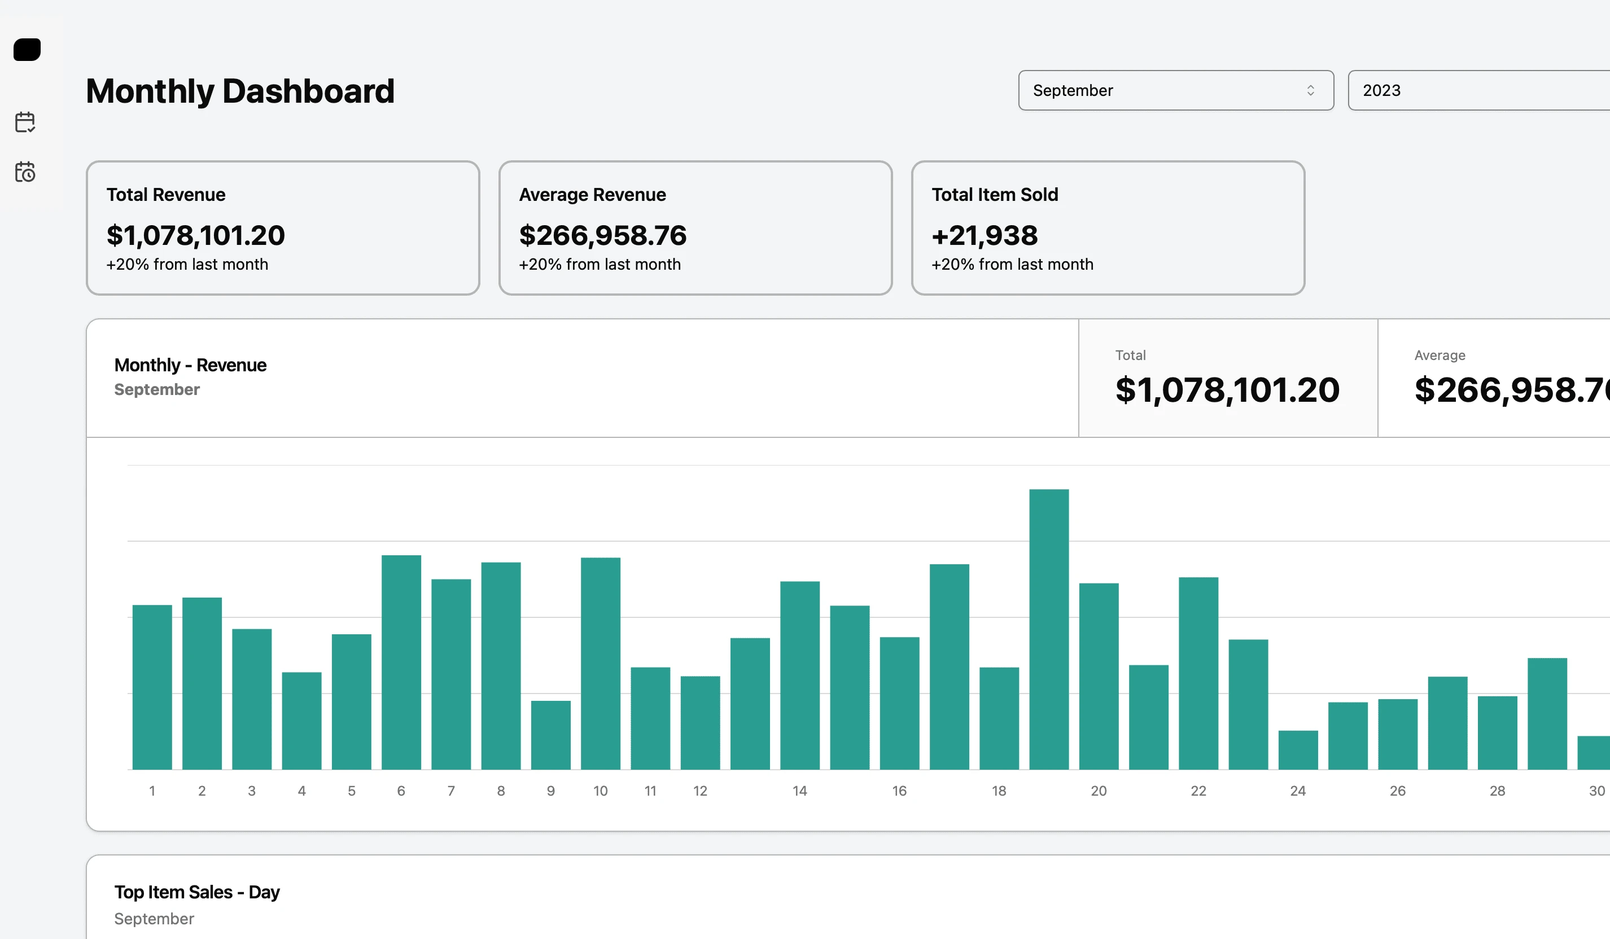The image size is (1610, 939).
Task: Click the "Monthly Dashboard" heading
Action: 240,91
